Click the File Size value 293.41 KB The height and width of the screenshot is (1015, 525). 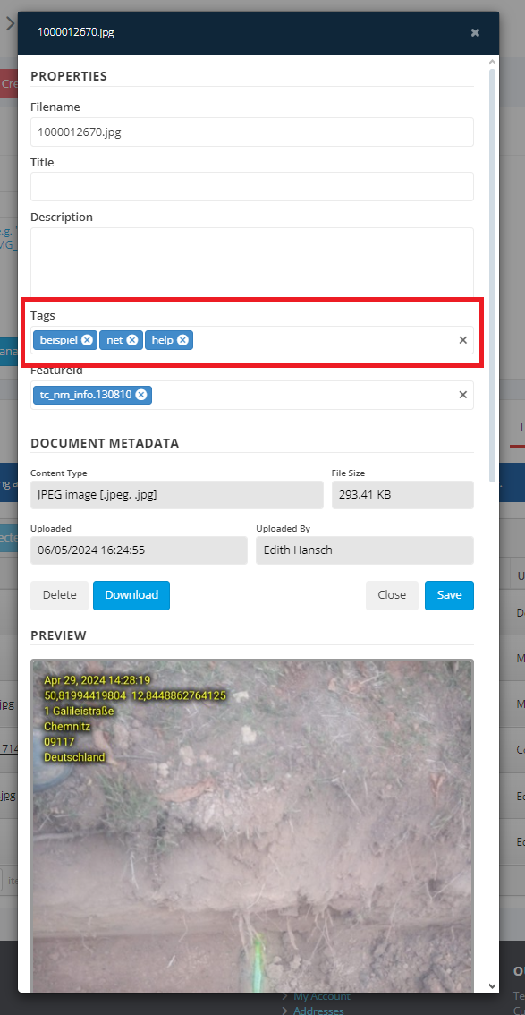[402, 495]
